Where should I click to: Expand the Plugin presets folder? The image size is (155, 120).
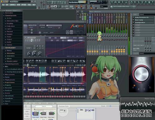tap(10, 80)
